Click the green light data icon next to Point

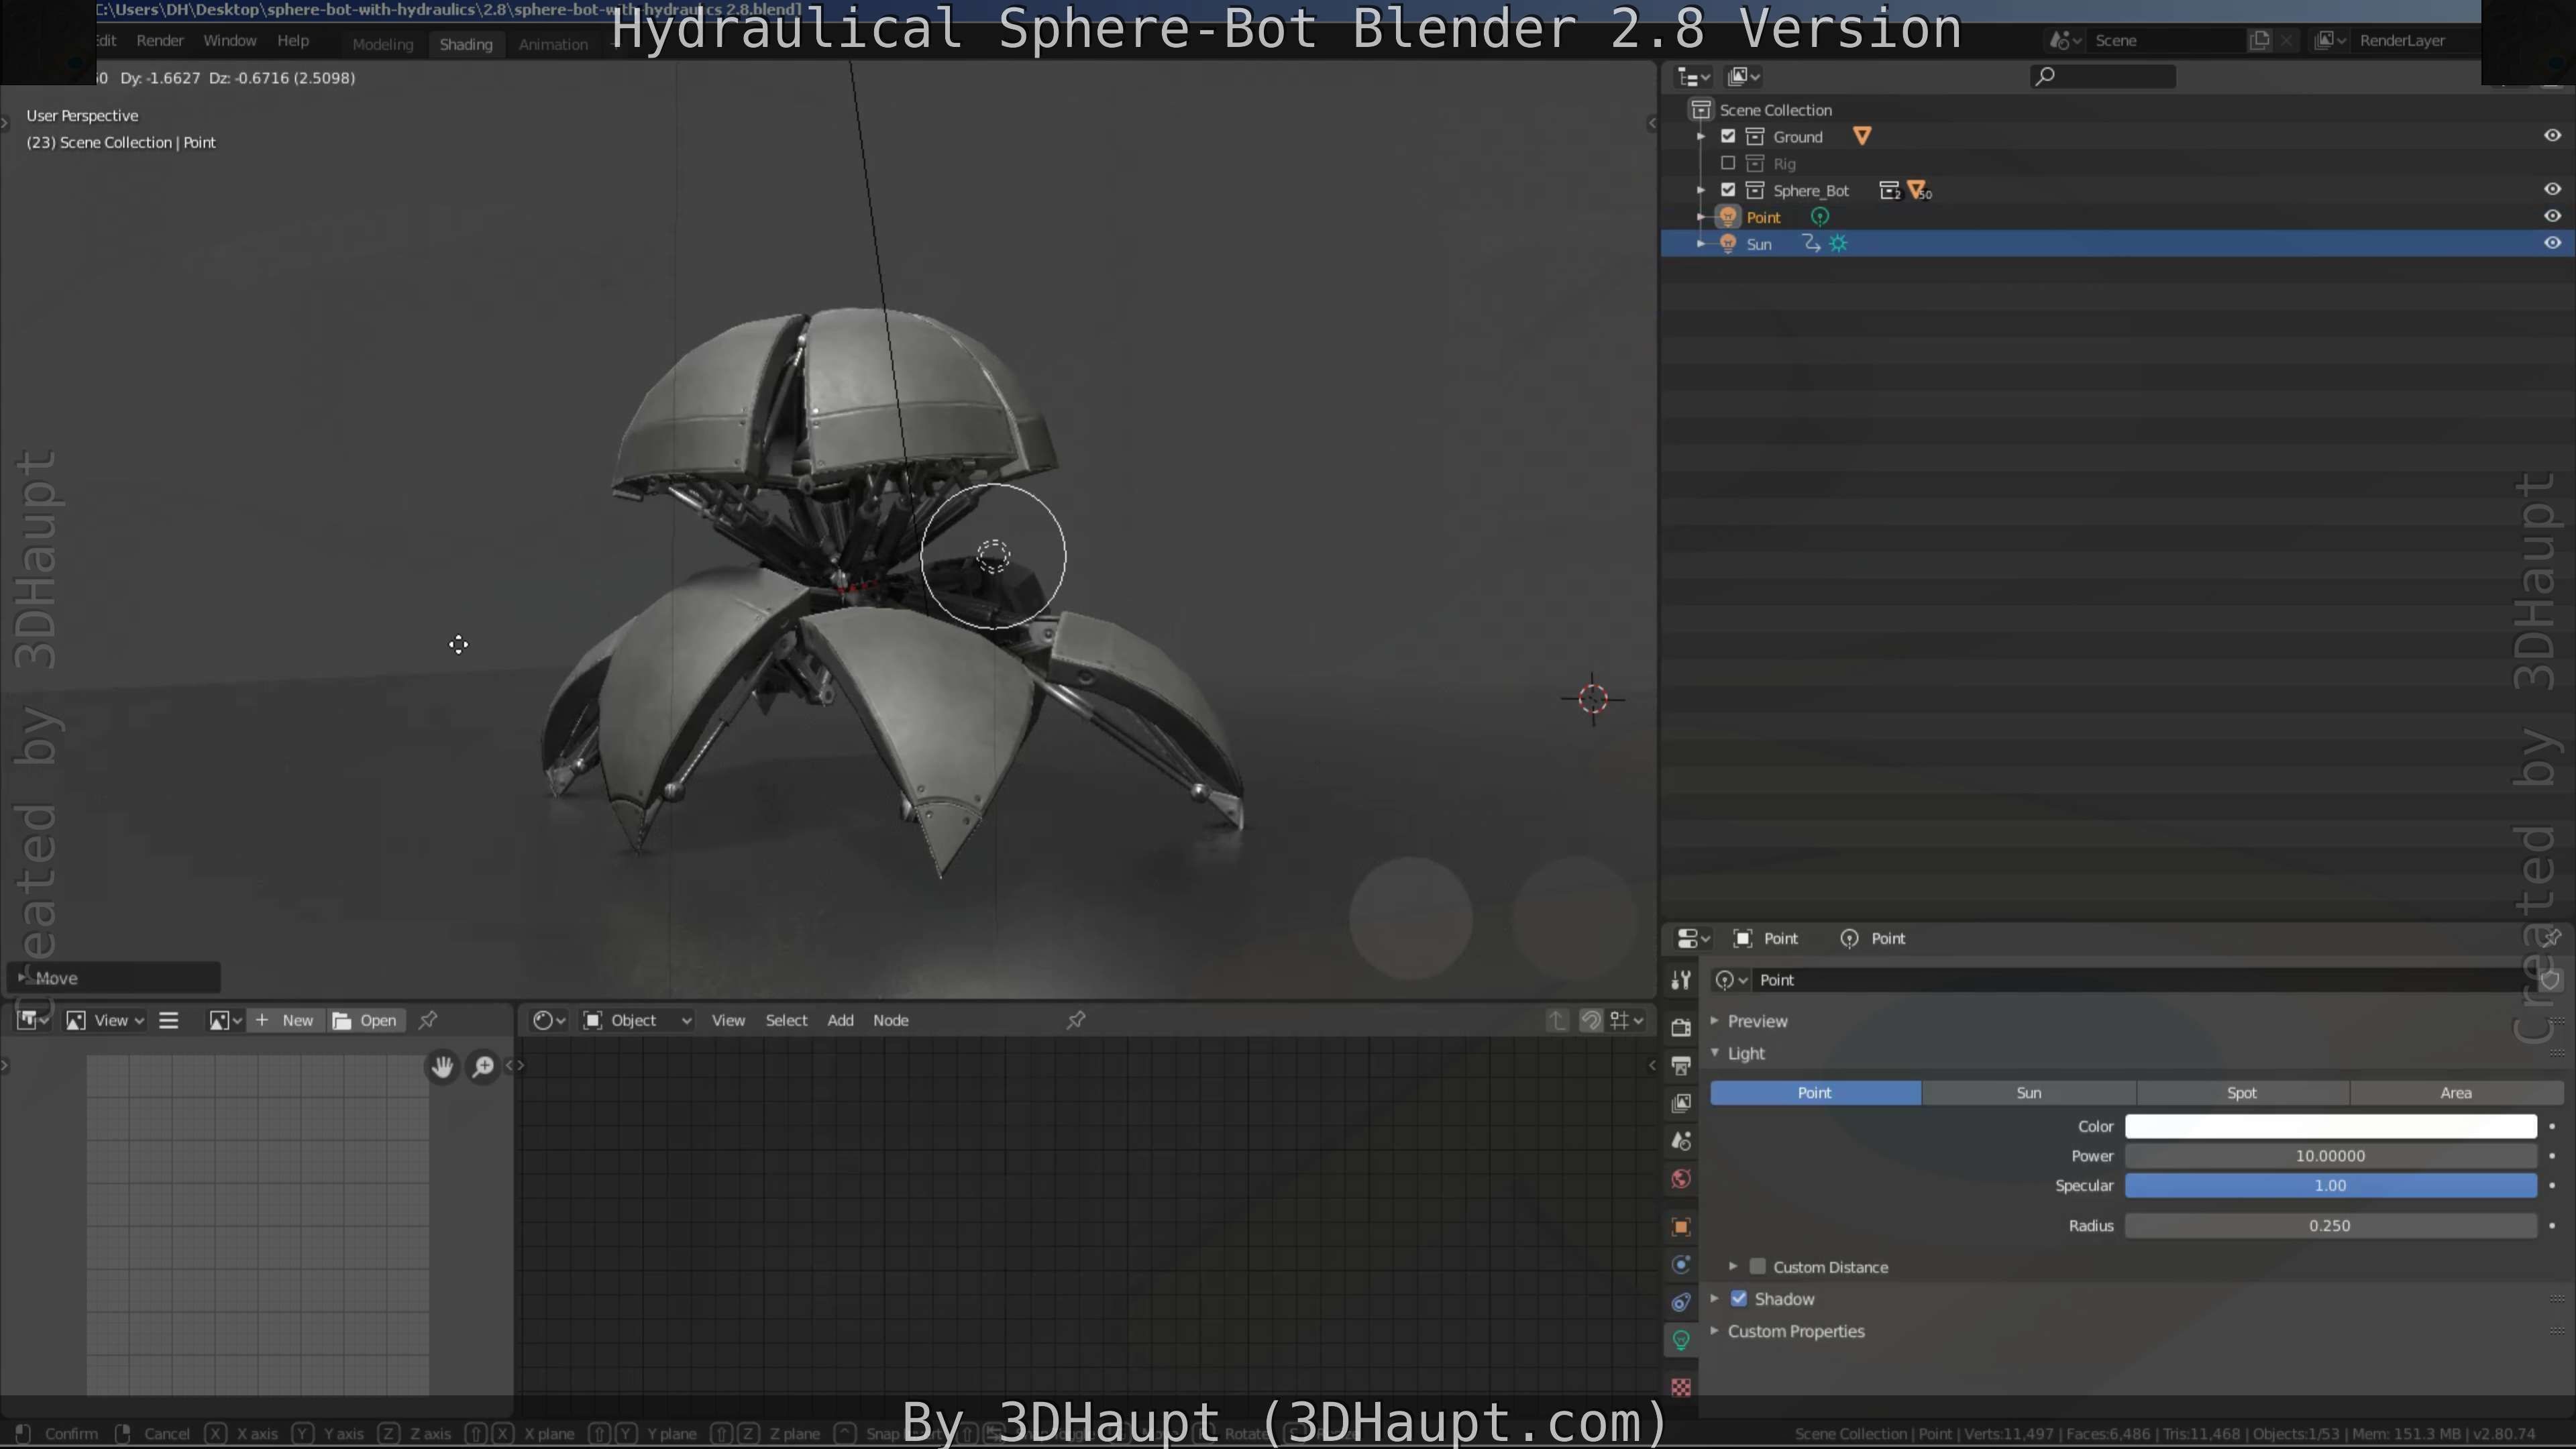(1820, 217)
